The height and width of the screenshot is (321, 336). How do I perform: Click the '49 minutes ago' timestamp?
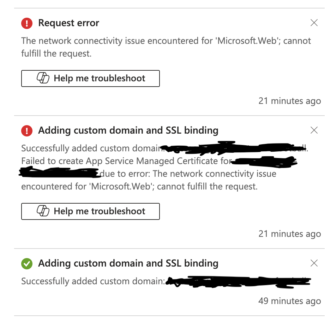pyautogui.click(x=290, y=301)
